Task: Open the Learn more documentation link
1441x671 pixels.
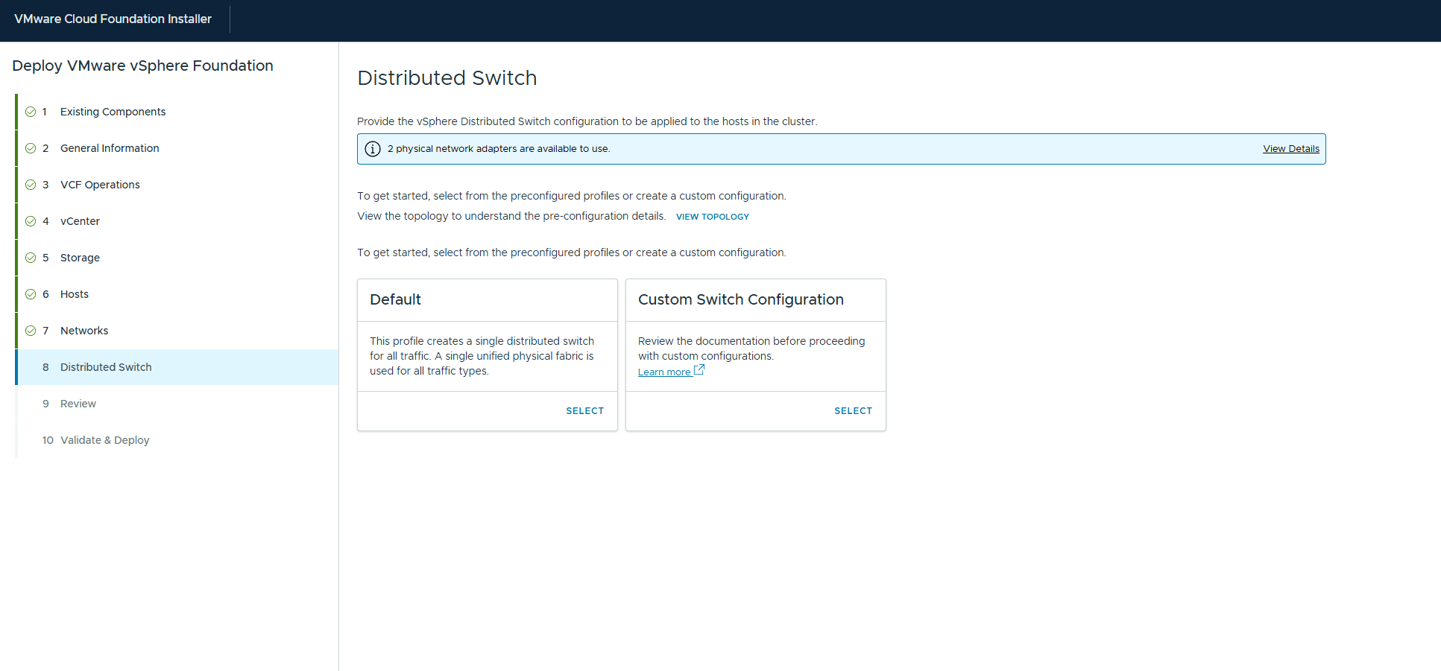Action: coord(664,372)
